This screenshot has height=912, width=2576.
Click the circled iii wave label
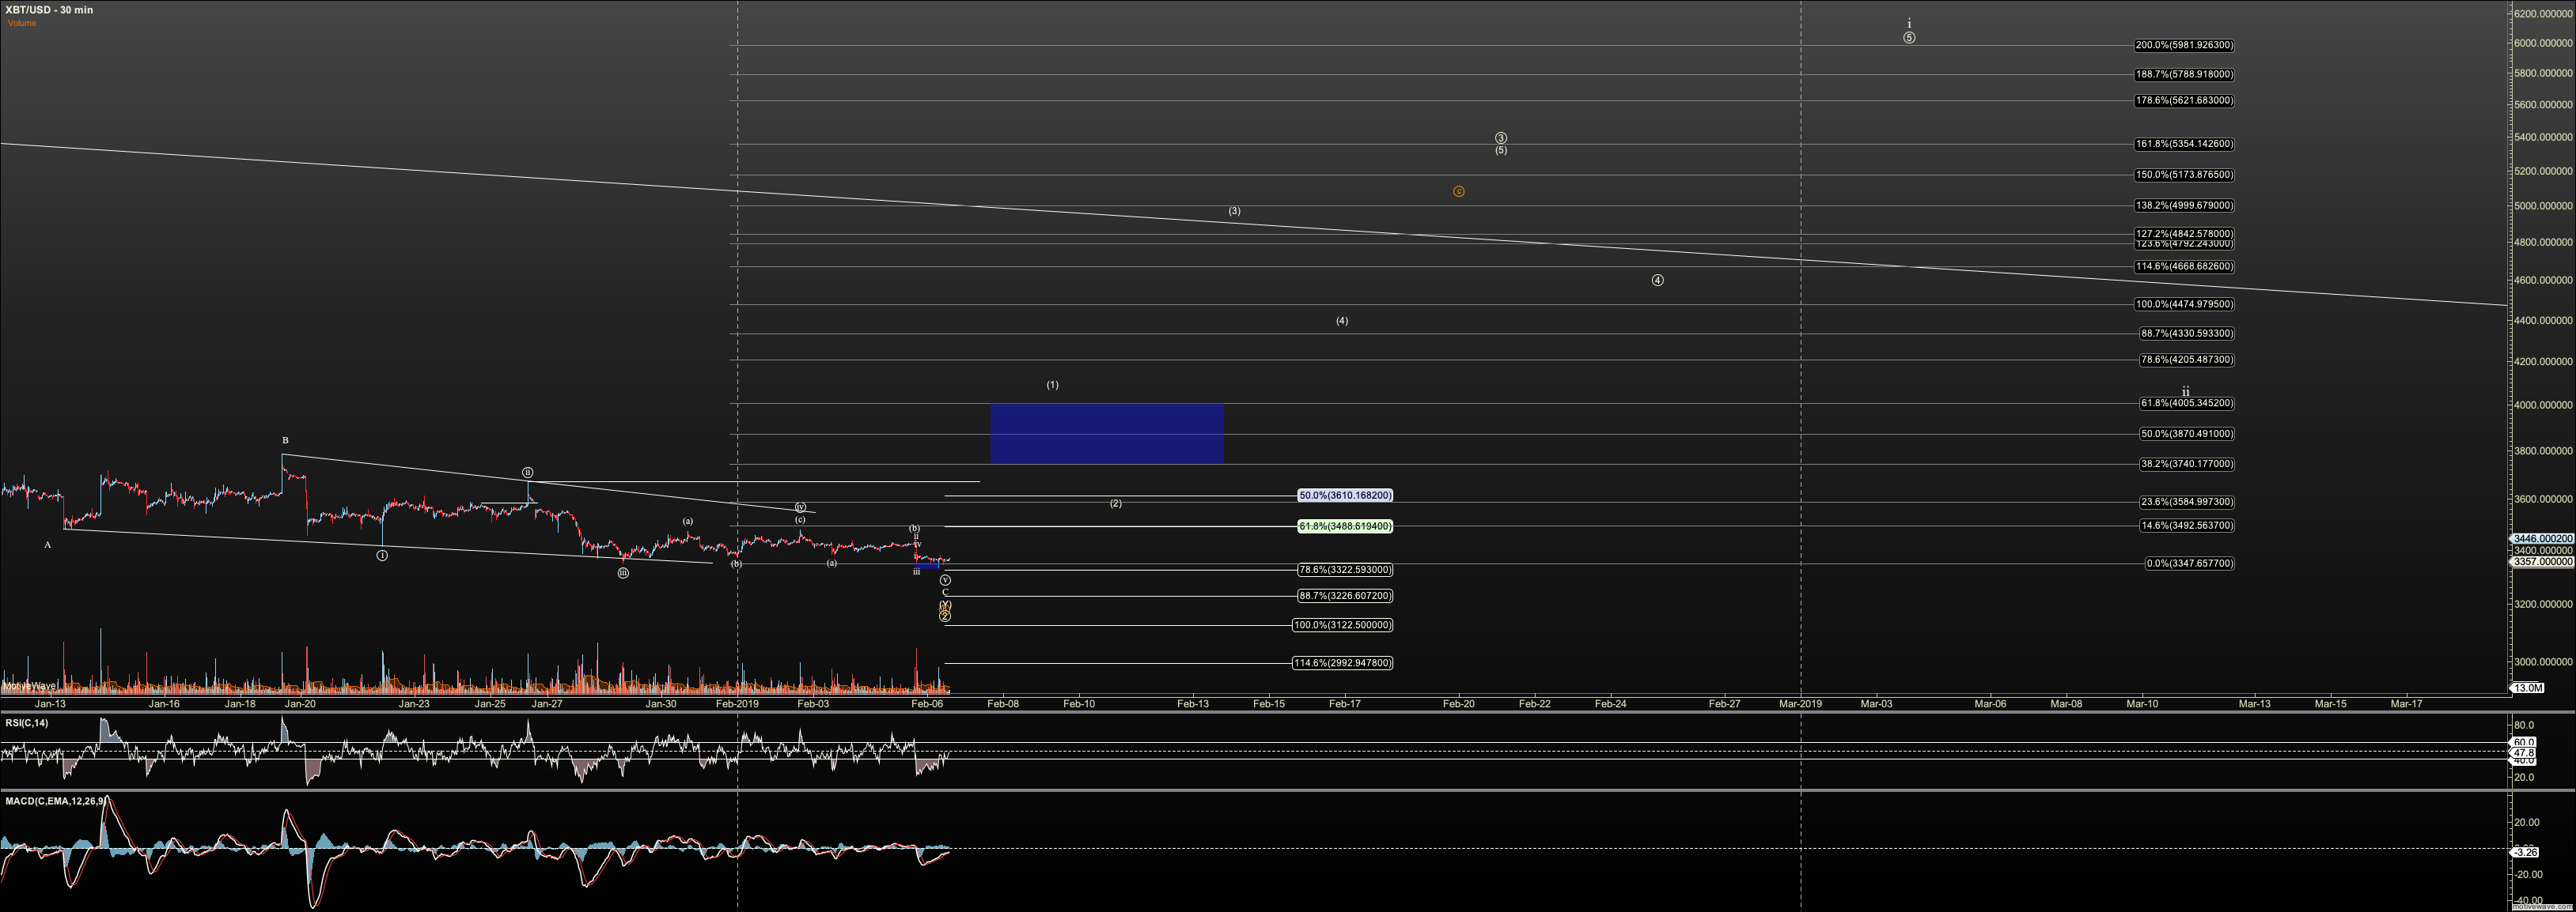coord(623,574)
